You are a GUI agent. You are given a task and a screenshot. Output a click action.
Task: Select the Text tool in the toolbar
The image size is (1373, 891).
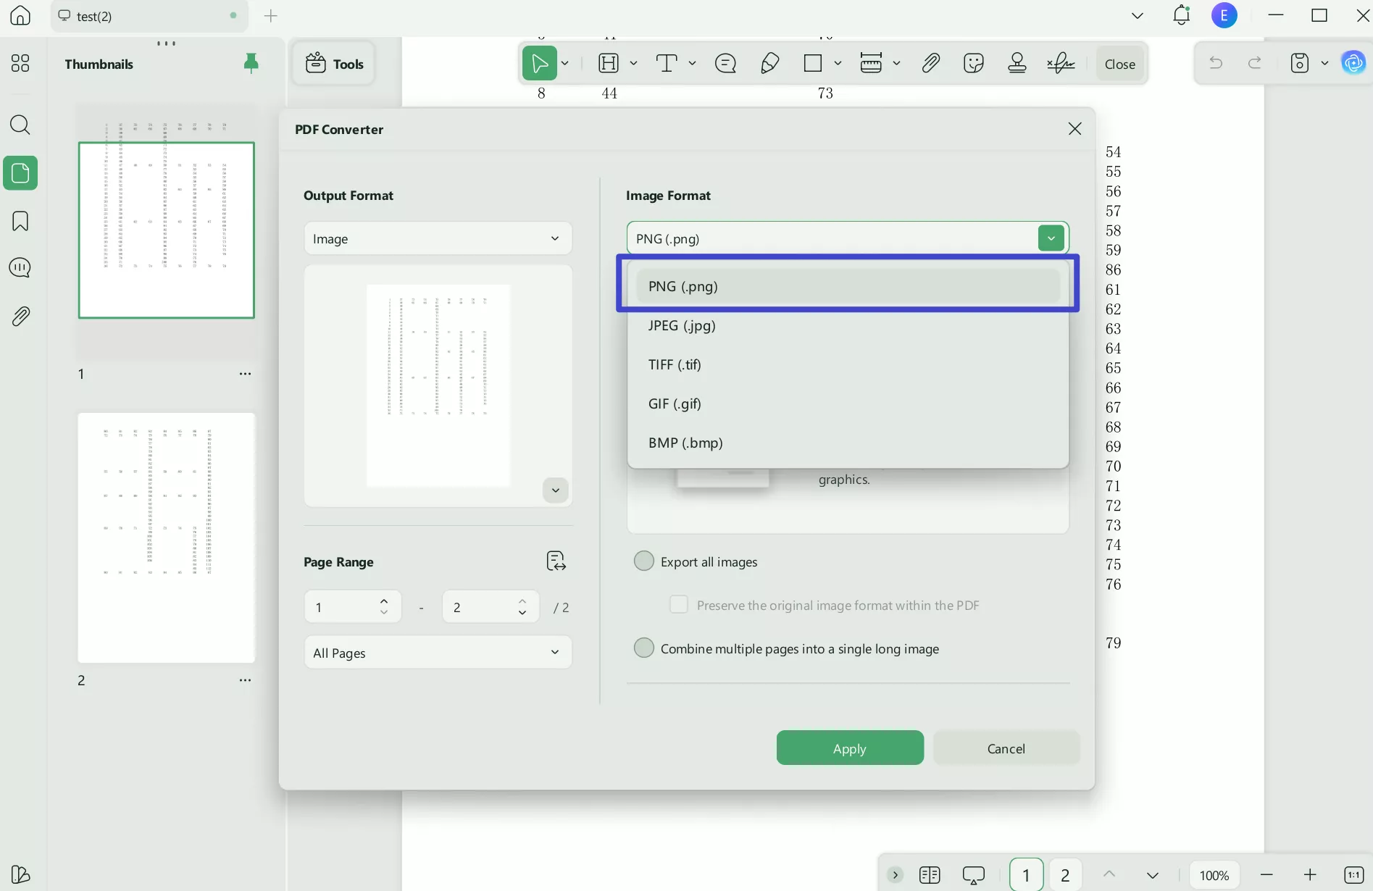tap(667, 63)
